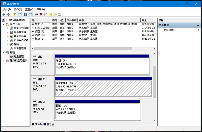
Task: Open the 查看(V) menu
Action: click(x=29, y=9)
